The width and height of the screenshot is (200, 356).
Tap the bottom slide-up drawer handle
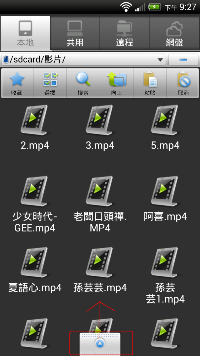pyautogui.click(x=100, y=344)
